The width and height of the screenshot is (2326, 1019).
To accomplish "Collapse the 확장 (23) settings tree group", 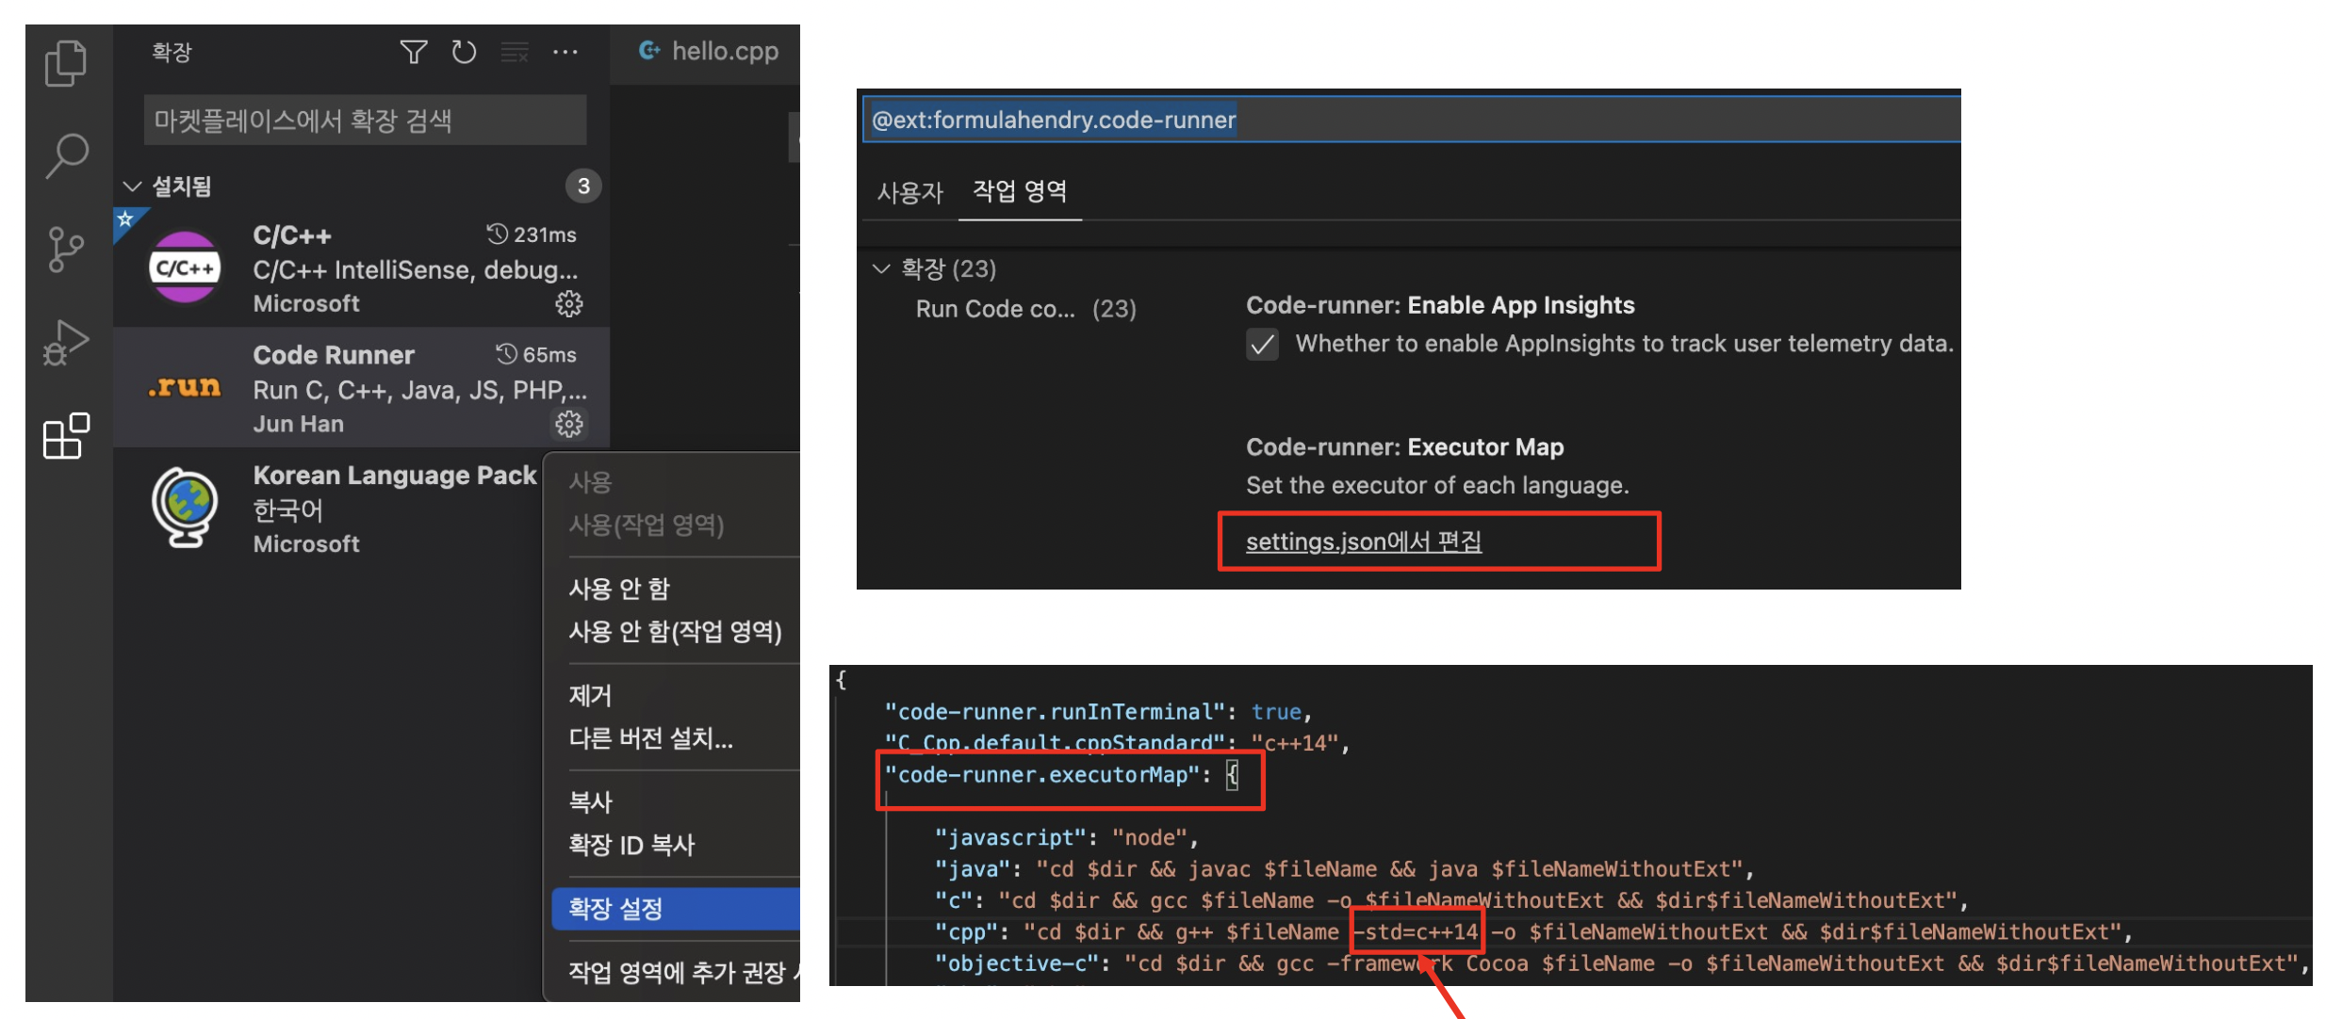I will pos(881,269).
